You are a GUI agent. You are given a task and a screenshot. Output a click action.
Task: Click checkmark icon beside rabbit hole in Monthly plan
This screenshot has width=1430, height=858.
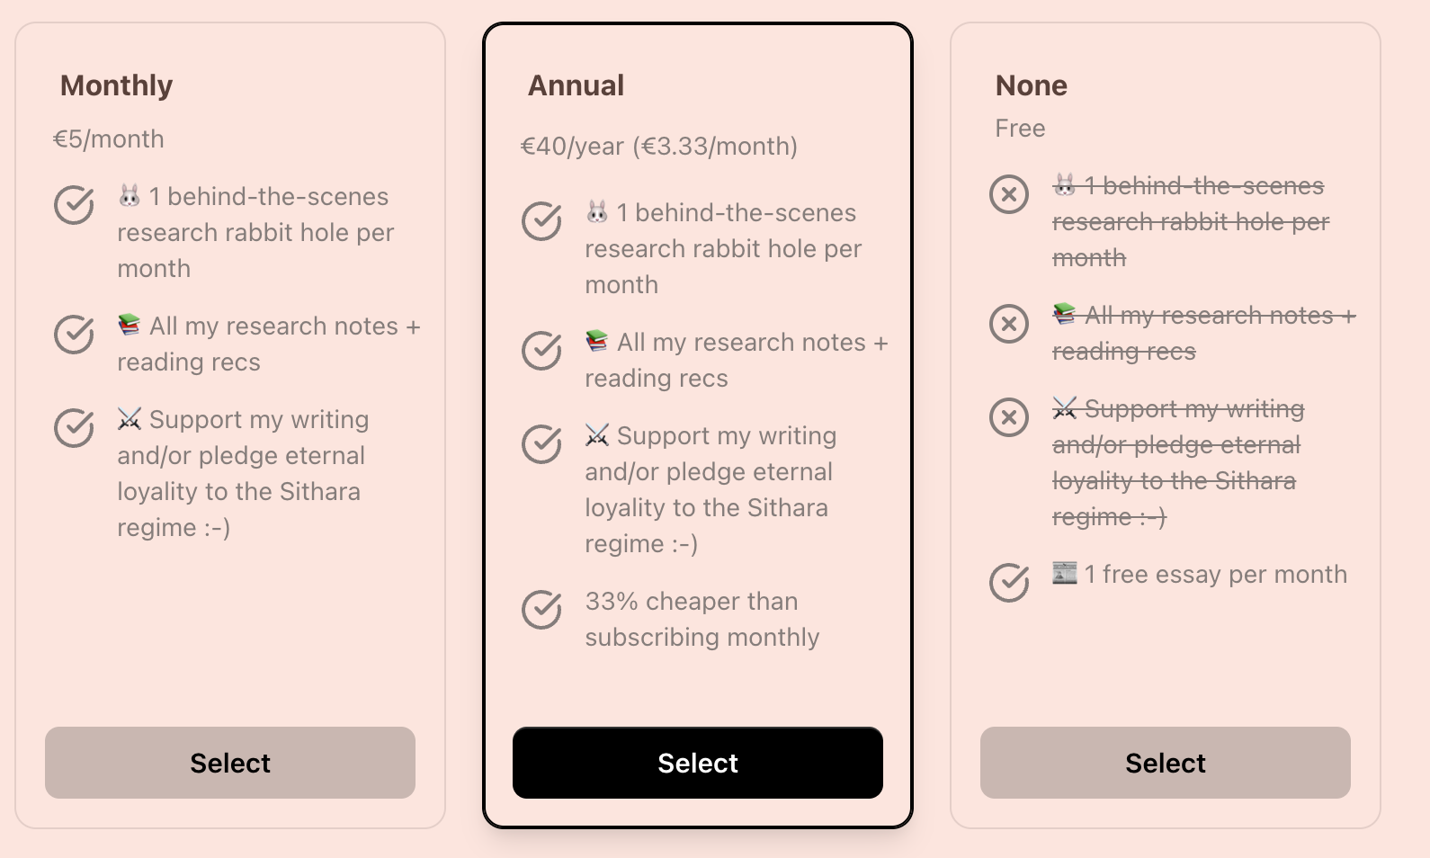(74, 204)
